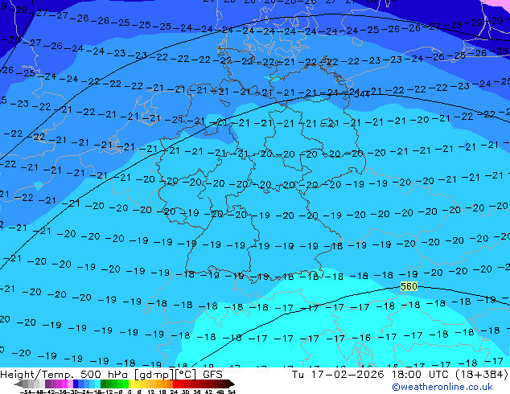
Task: Click the cyan legend swatch near -18
Action: point(97,384)
